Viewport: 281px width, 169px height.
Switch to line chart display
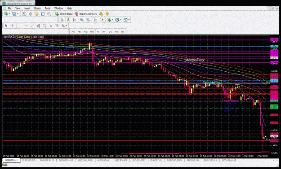(x=74, y=20)
